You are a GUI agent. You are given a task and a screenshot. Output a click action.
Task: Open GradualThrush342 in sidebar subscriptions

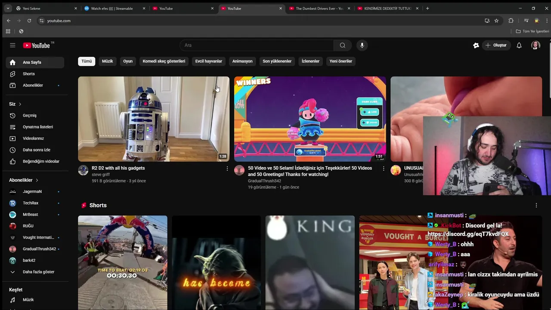coord(35,249)
